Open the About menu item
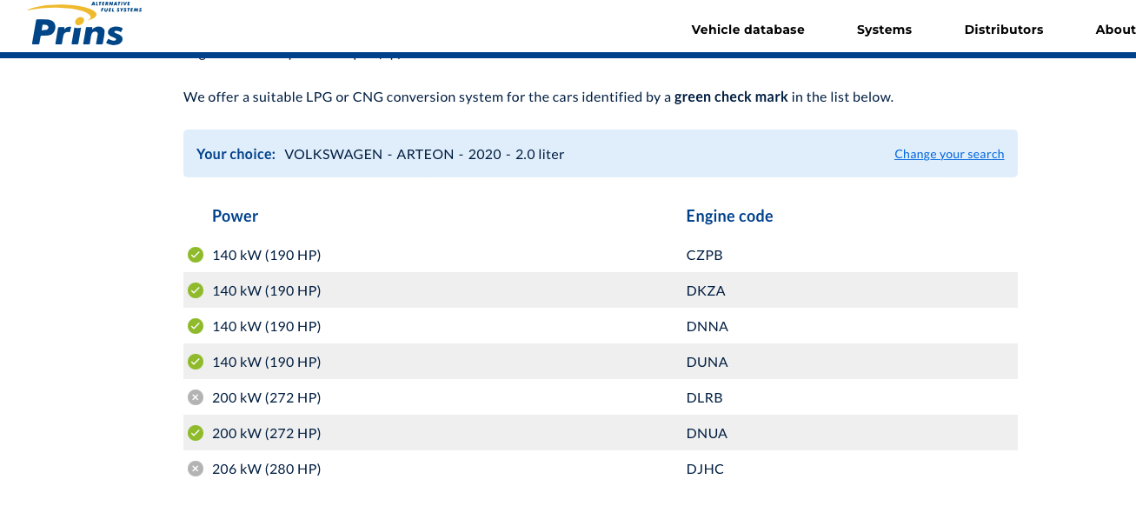This screenshot has width=1136, height=526. (1115, 30)
